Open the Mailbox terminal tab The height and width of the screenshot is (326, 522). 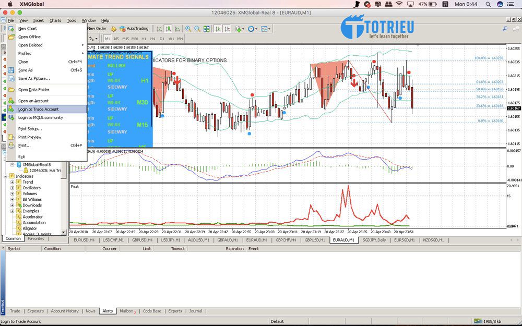[127, 311]
